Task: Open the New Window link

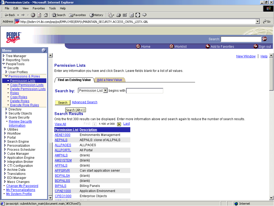Action: tap(246, 56)
